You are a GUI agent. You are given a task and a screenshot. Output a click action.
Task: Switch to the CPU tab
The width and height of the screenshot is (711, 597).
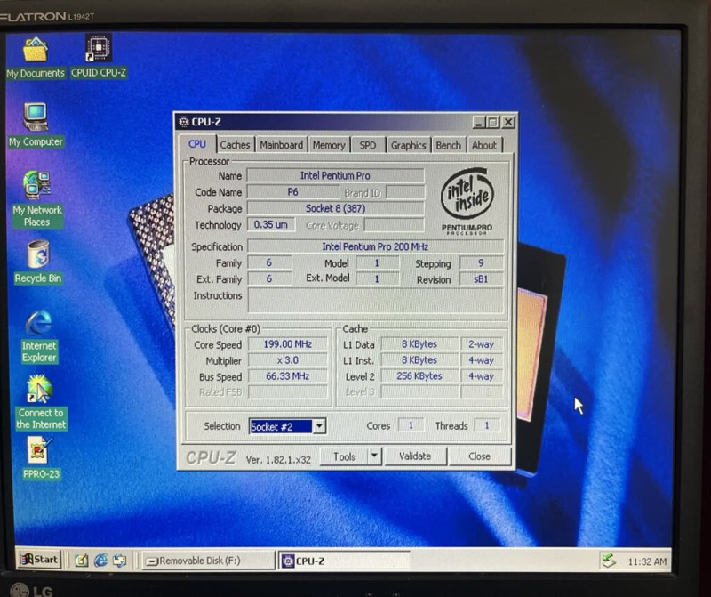click(x=197, y=144)
